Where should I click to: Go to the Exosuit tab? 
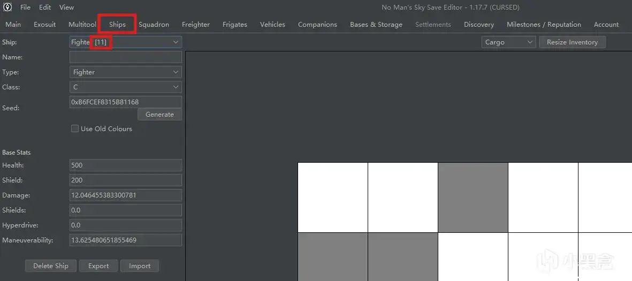[45, 24]
